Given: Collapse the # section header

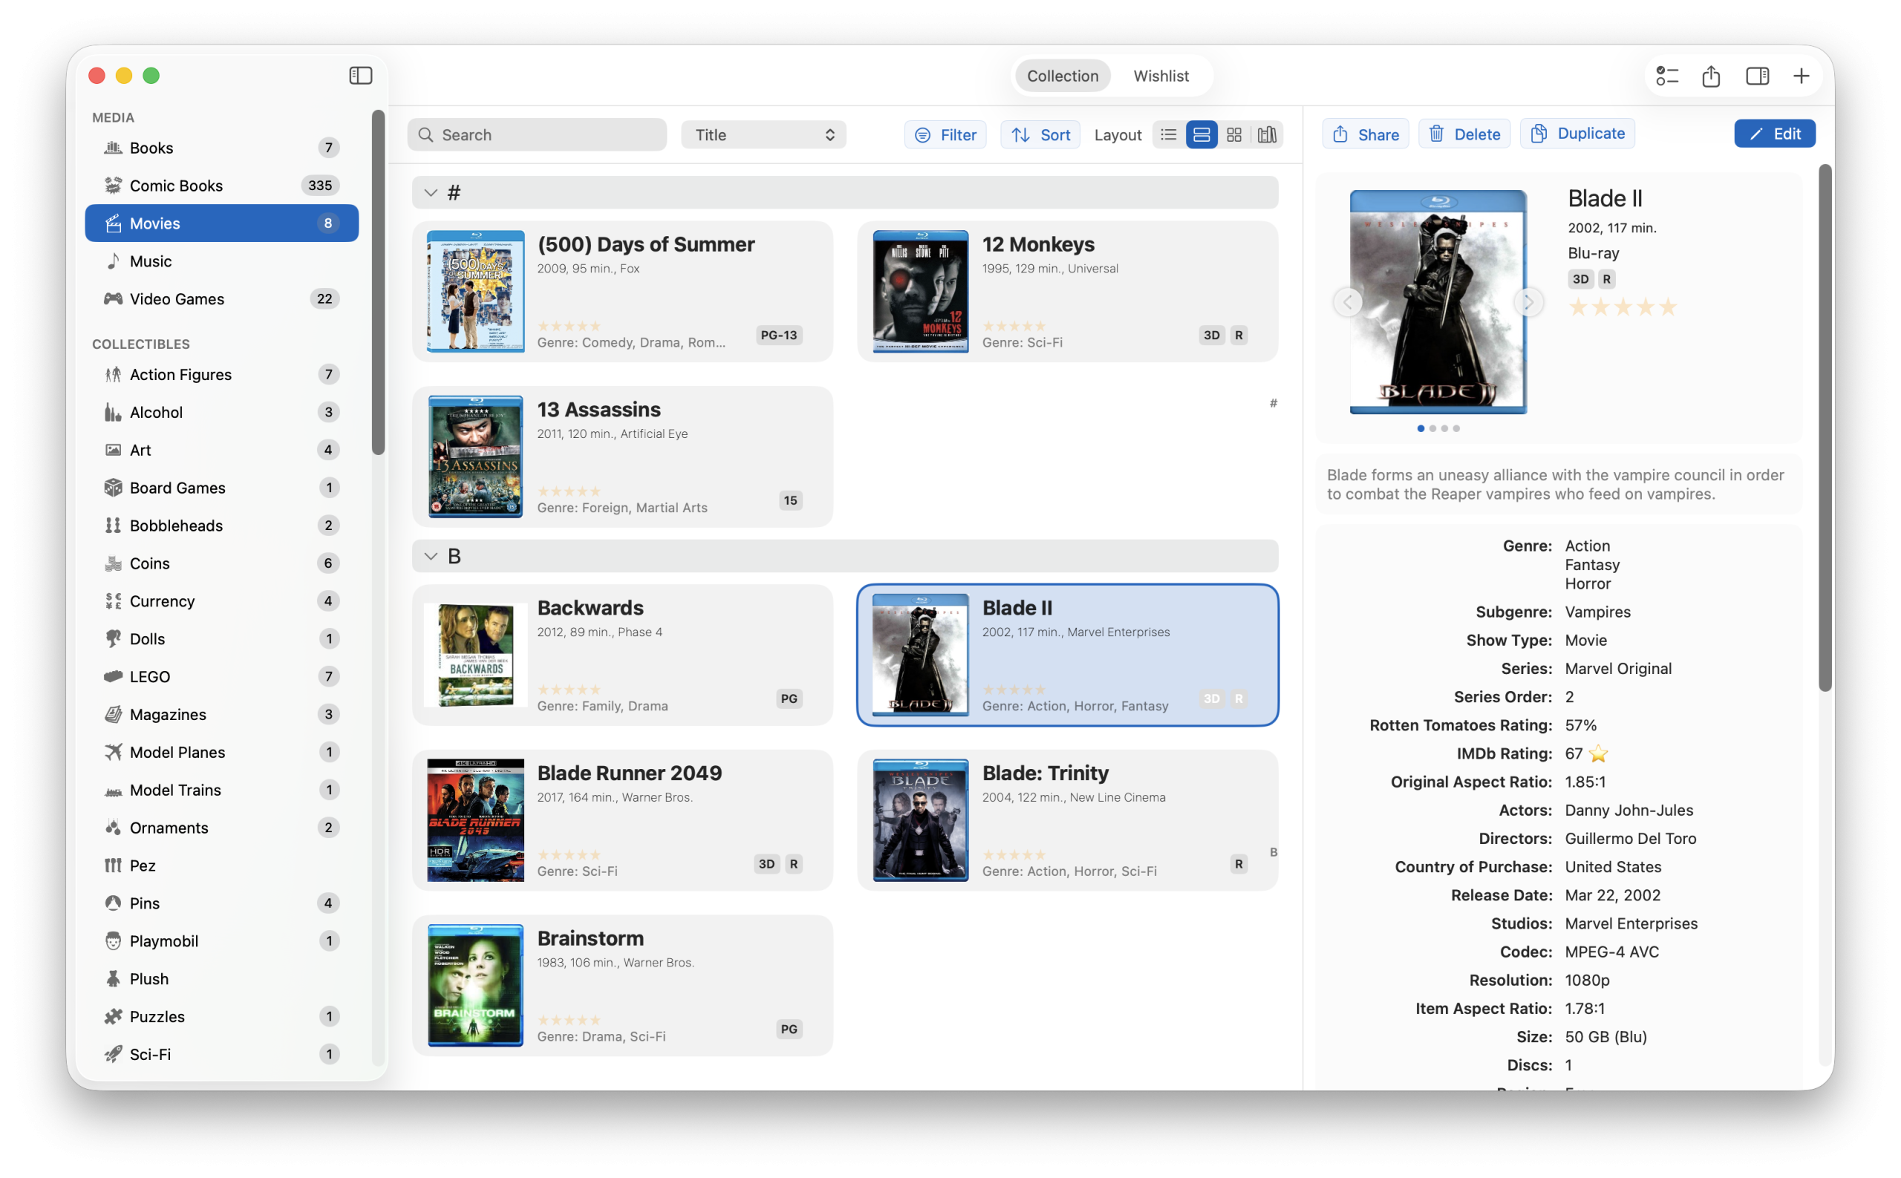Looking at the screenshot, I should pos(431,192).
